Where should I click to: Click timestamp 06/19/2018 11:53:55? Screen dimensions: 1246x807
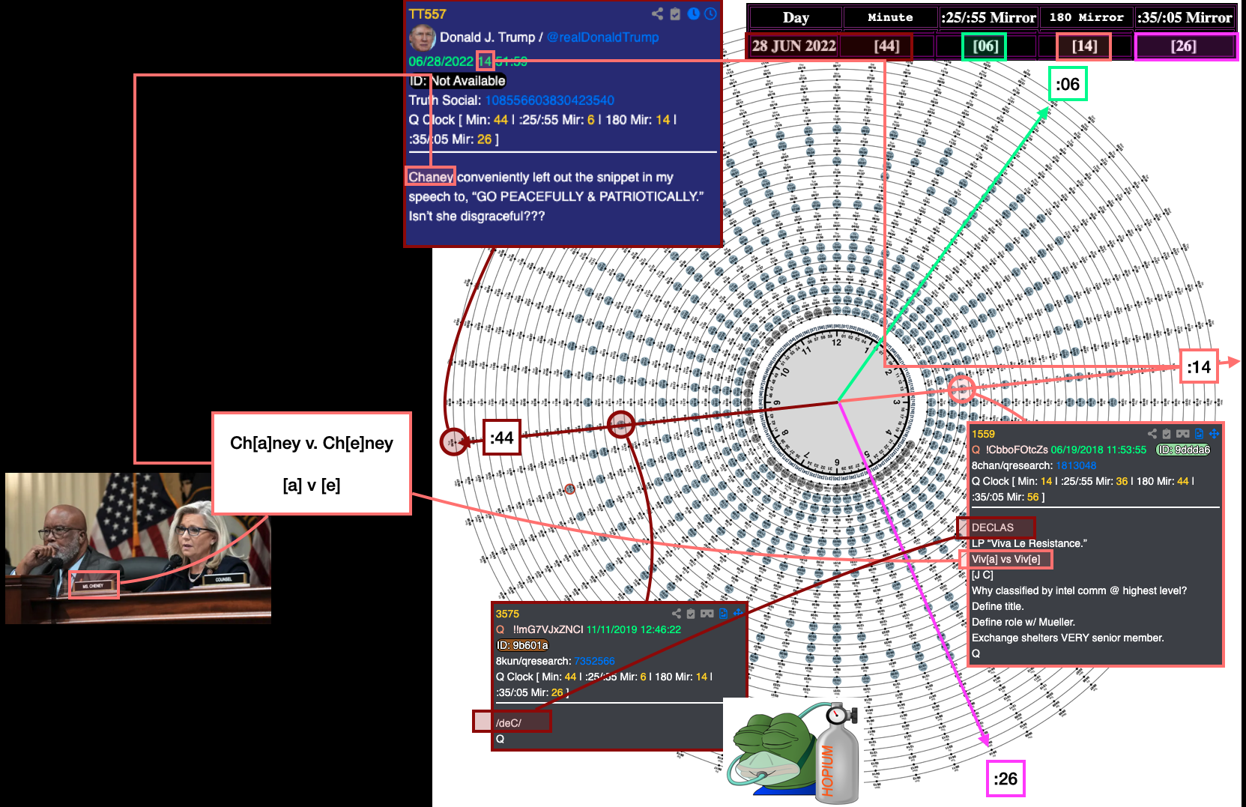pos(1098,450)
